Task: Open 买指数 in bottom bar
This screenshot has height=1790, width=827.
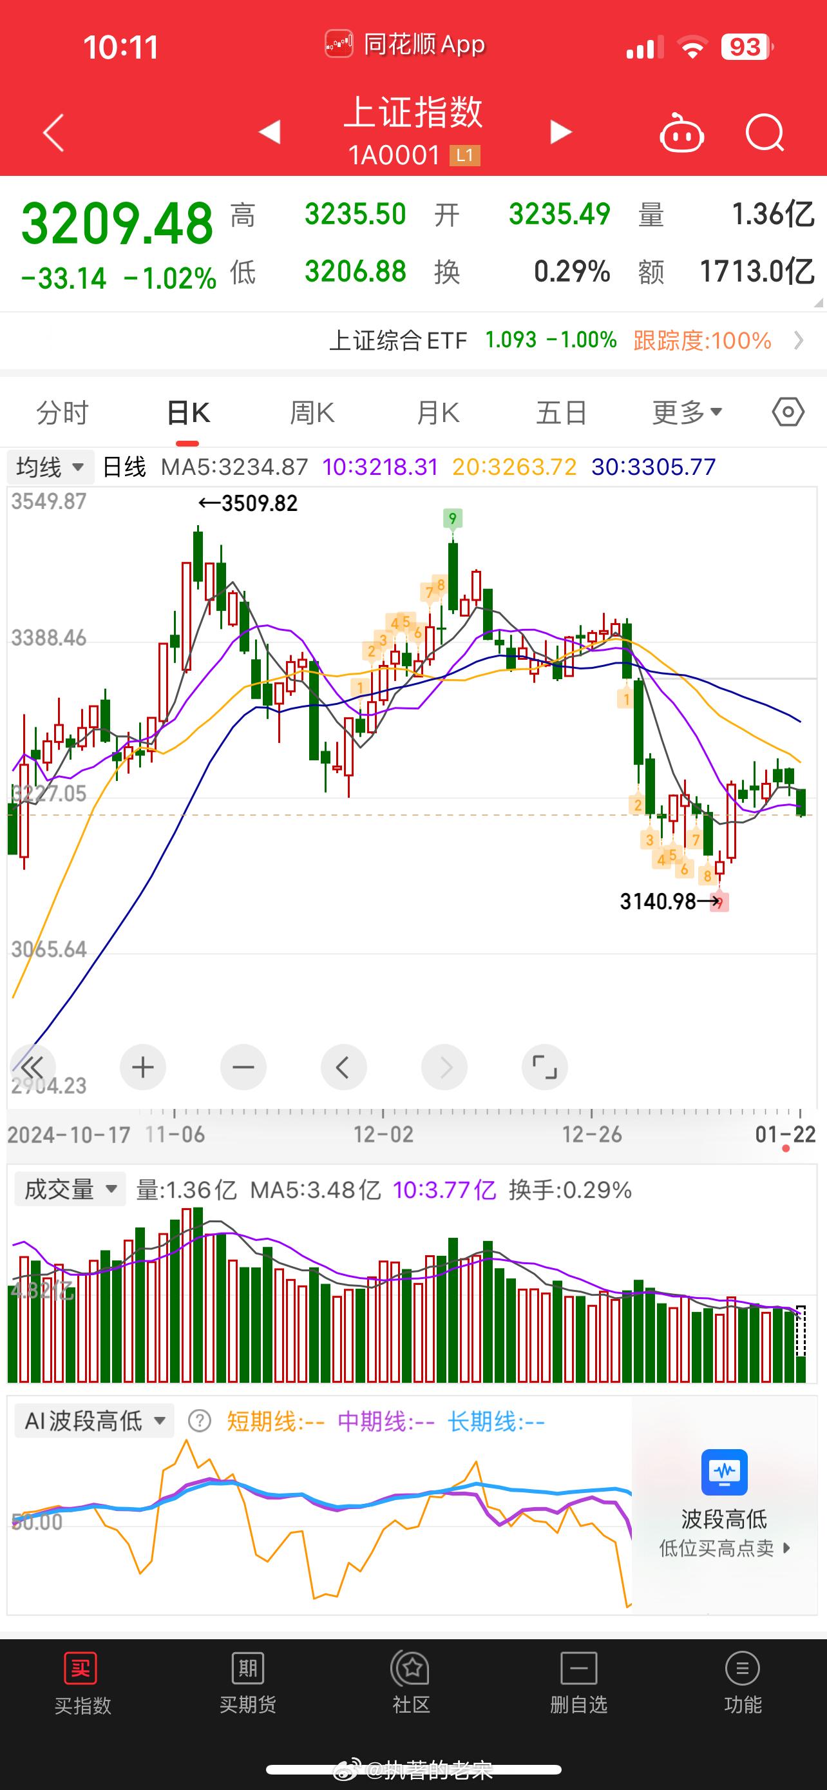Action: point(82,1684)
